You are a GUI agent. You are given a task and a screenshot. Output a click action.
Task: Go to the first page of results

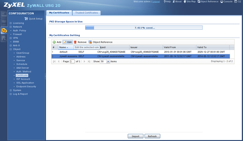tap(54, 61)
